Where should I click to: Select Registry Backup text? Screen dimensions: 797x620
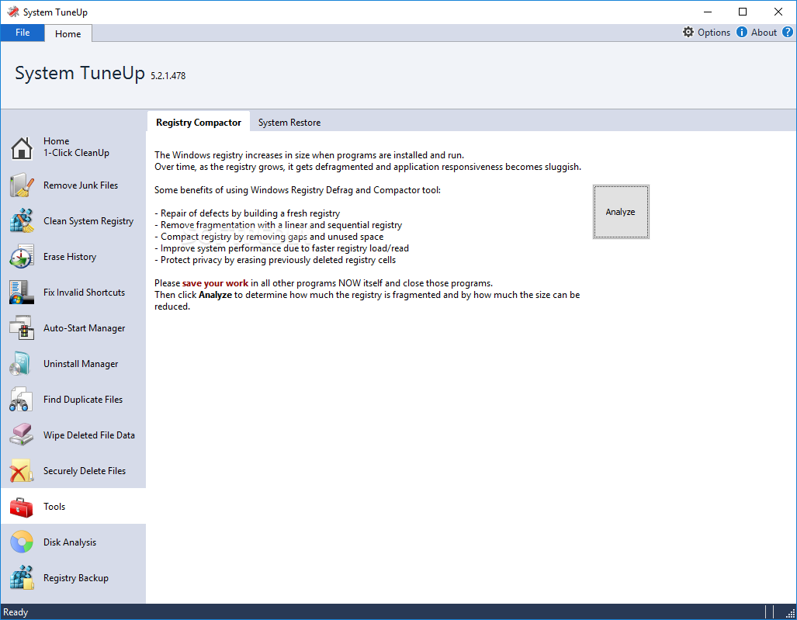(x=76, y=578)
